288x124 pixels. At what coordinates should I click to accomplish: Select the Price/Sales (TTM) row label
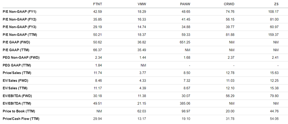coord(17,73)
